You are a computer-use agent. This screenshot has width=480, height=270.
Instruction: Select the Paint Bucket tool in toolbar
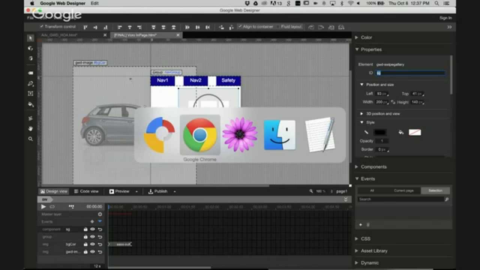click(x=31, y=105)
